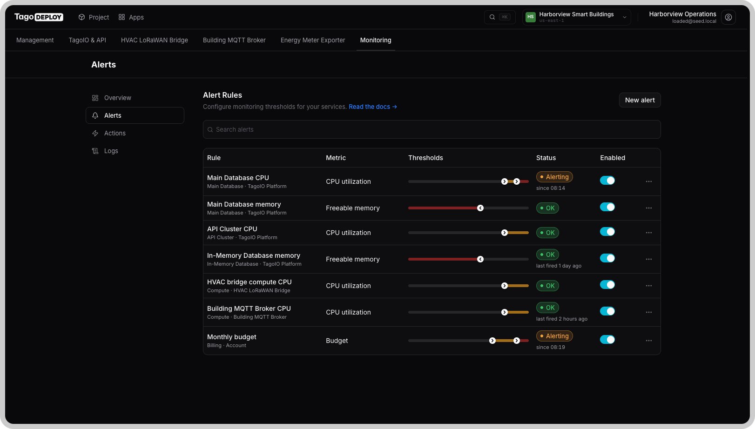Expand the Harborview Smart Buildings project selector
This screenshot has height=429, width=755.
click(x=576, y=17)
